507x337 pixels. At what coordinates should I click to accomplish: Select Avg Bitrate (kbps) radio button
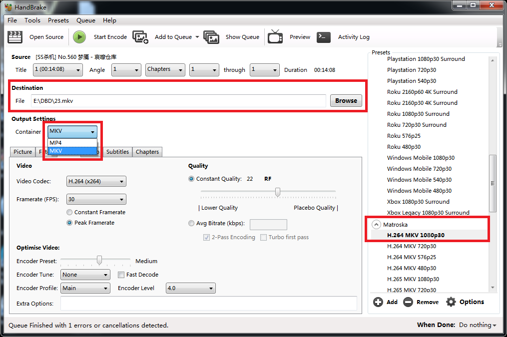191,223
